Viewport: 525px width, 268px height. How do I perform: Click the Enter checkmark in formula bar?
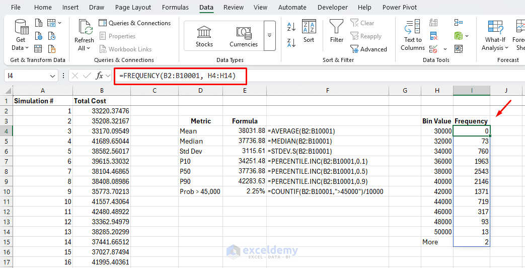point(87,76)
